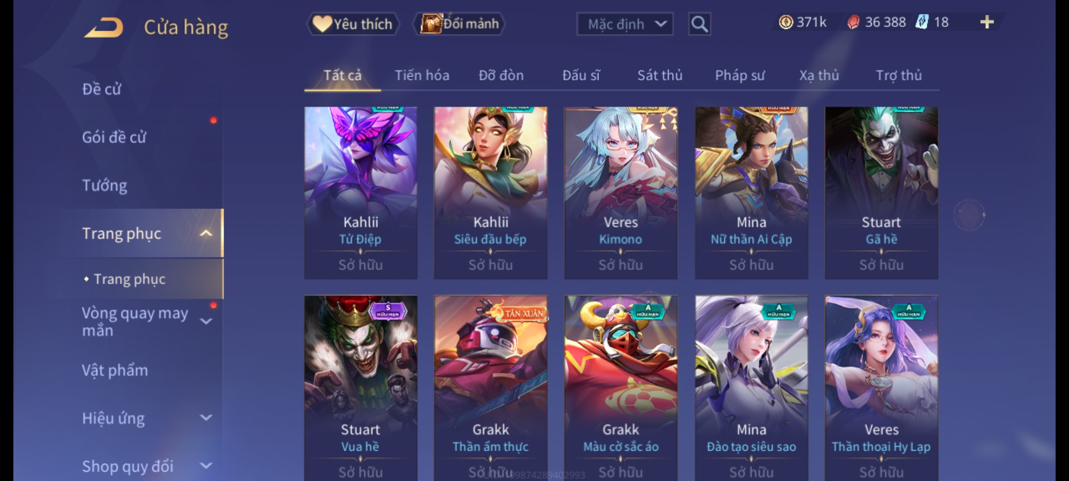Open Đổi mảnh fragment exchange icon
Viewport: 1069px width, 481px height.
459,24
